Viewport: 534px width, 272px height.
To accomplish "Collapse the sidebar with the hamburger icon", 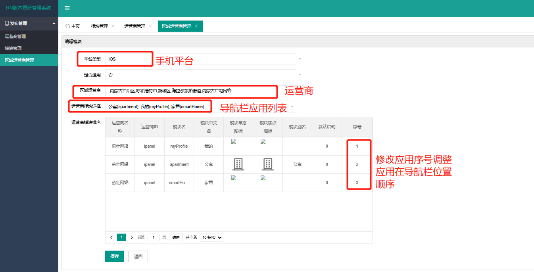I will (67, 8).
